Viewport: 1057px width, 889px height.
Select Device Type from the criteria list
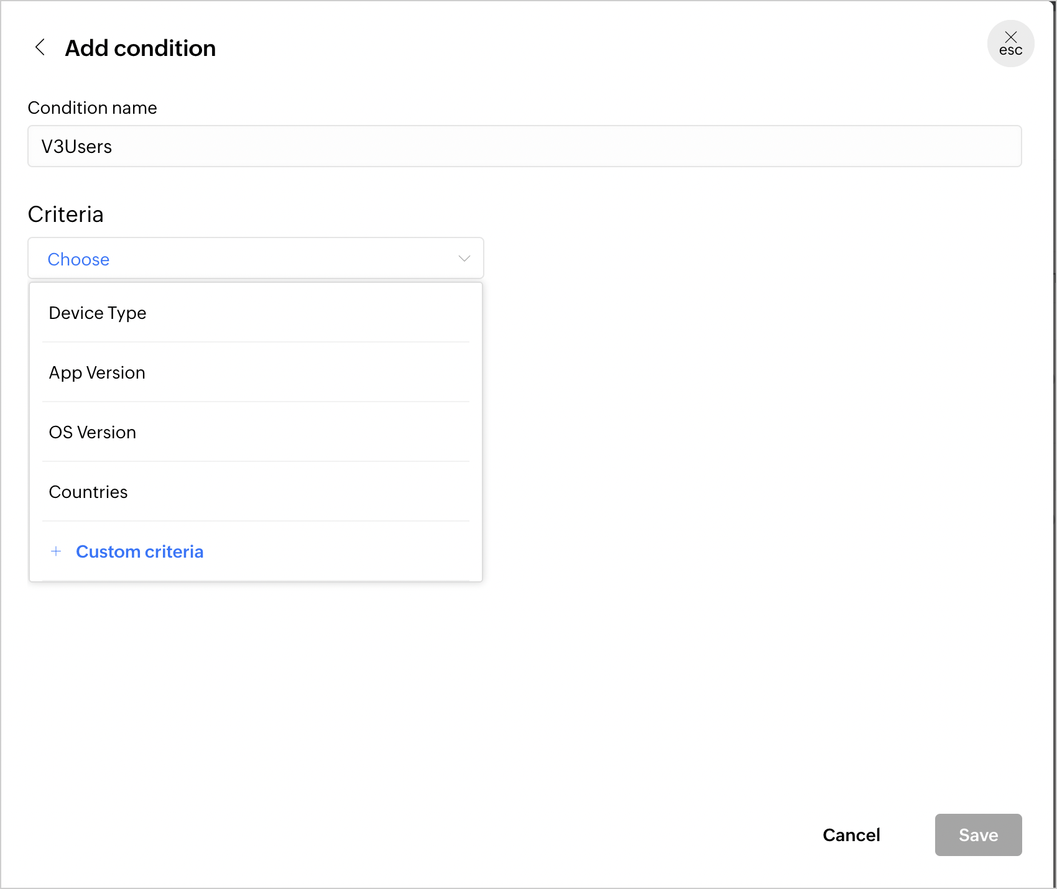[98, 313]
